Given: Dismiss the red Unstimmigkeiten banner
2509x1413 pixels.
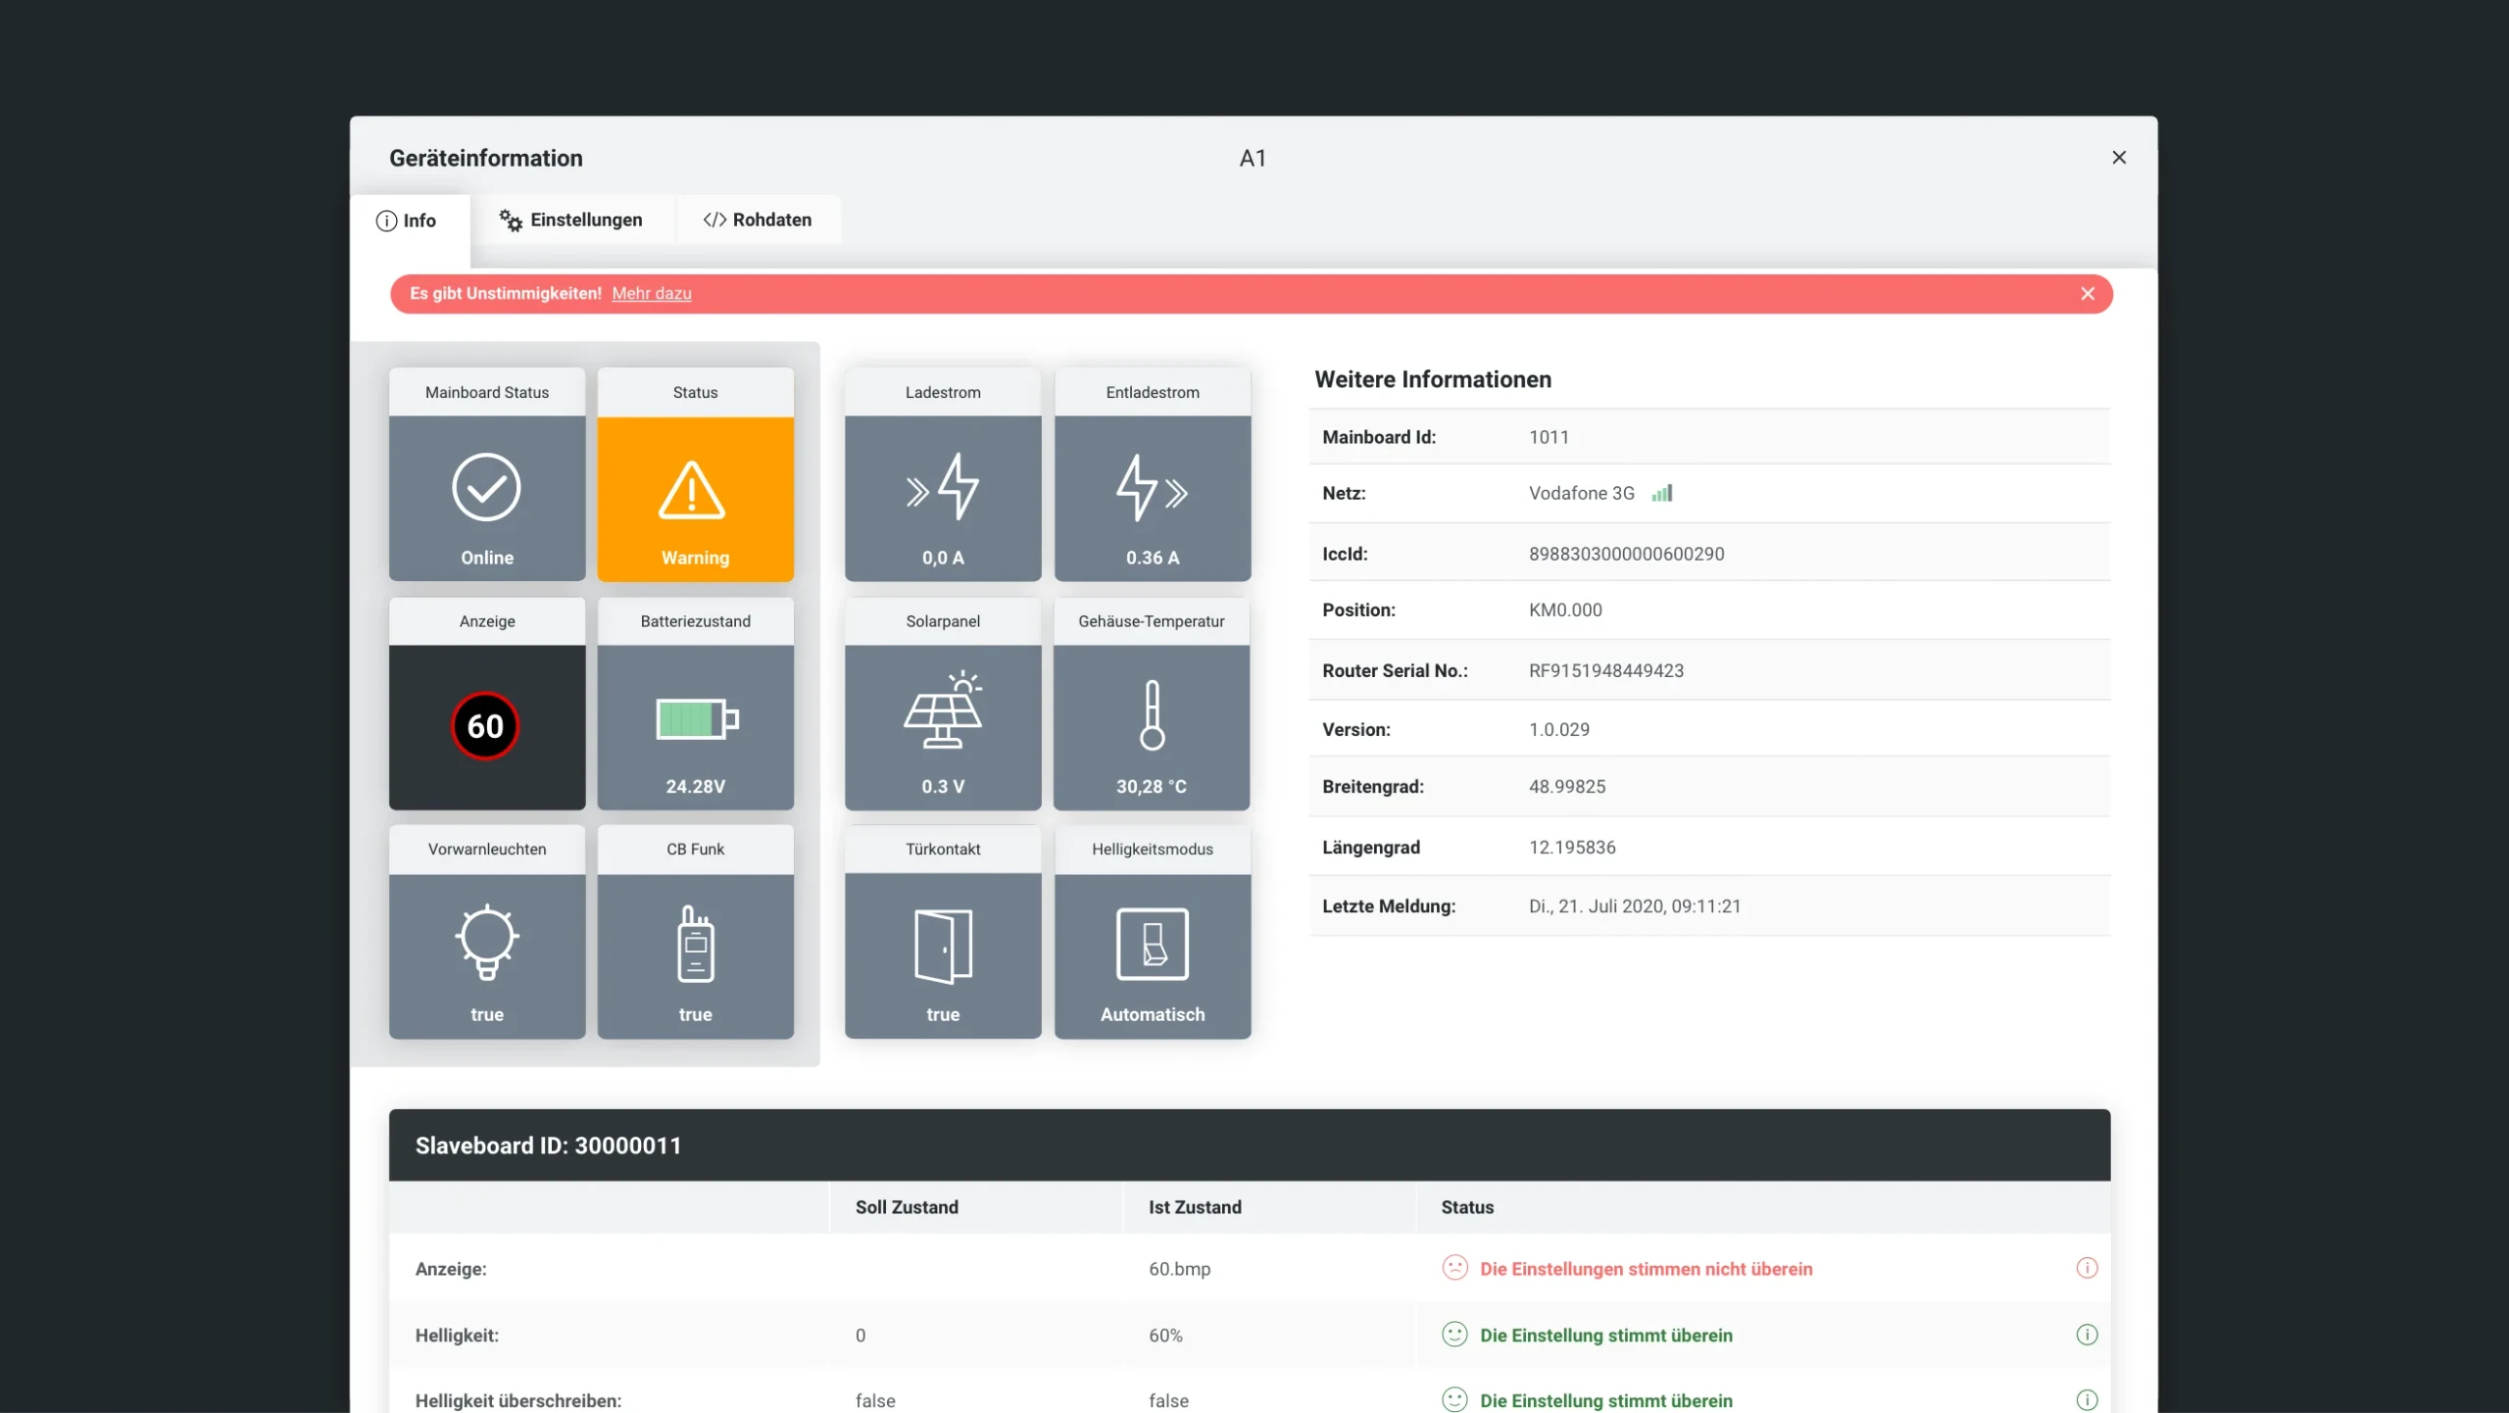Looking at the screenshot, I should click(x=2088, y=293).
